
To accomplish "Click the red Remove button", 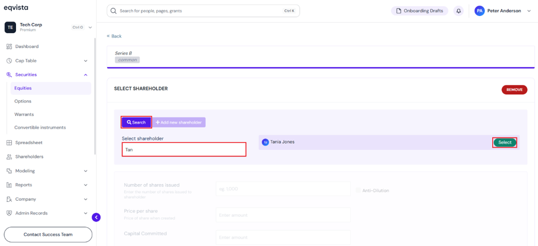I will click(515, 90).
